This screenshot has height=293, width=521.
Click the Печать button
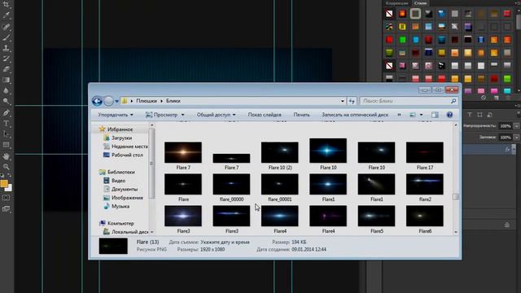pos(301,115)
